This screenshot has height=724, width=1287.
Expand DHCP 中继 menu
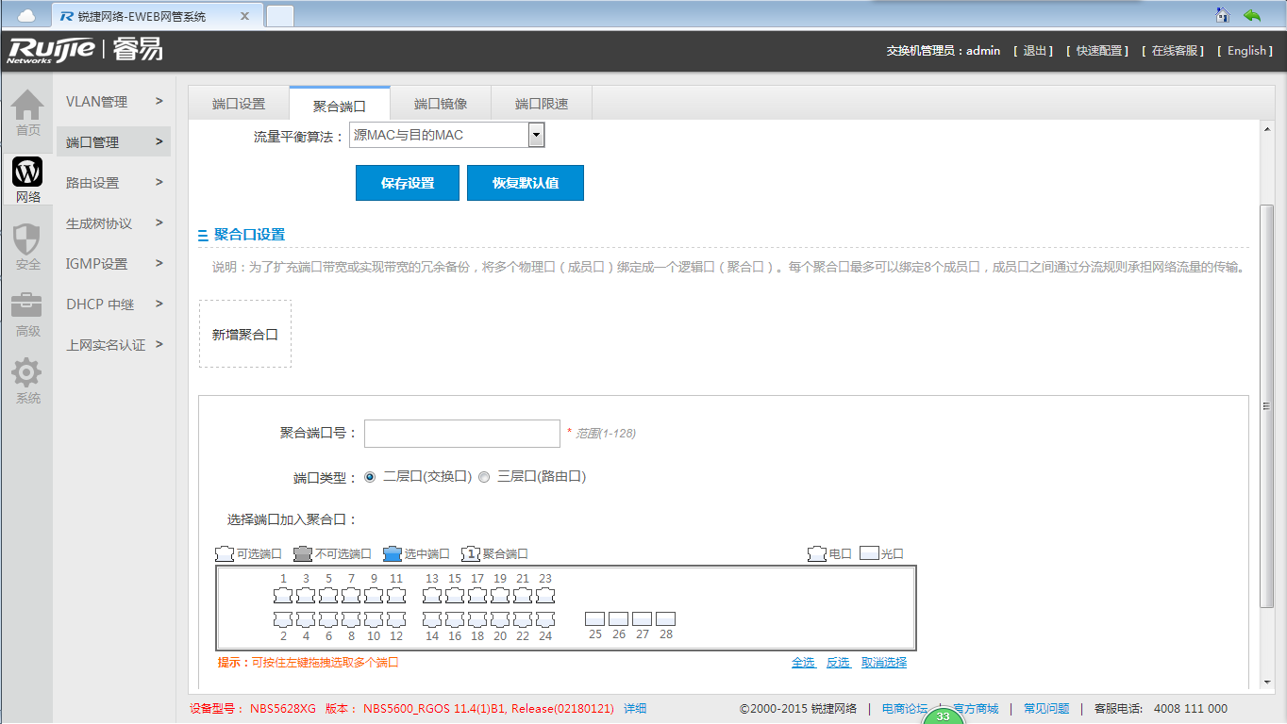click(113, 304)
